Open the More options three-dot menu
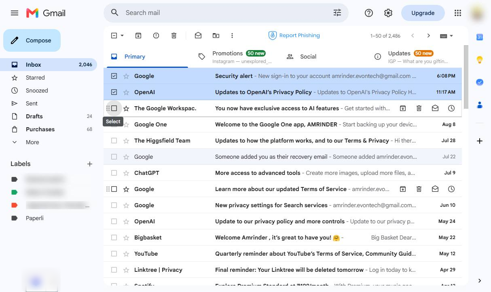The image size is (491, 292). 232,36
